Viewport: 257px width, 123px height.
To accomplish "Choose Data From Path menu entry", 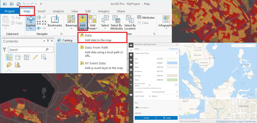I will [102, 51].
